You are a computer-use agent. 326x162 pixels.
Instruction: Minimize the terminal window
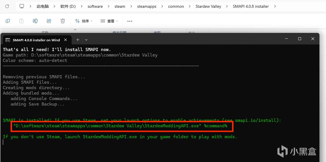[286, 39]
